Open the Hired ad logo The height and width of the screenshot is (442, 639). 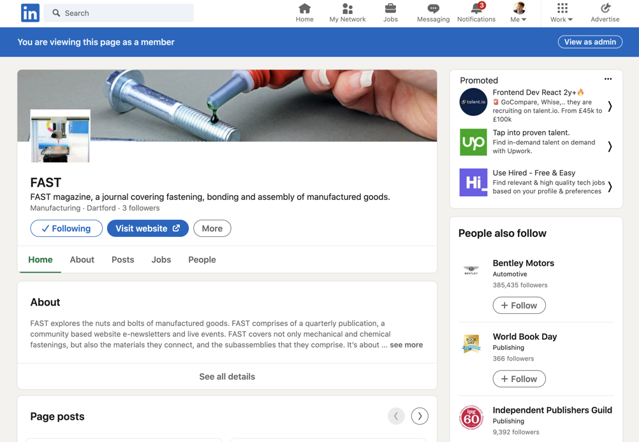click(473, 182)
